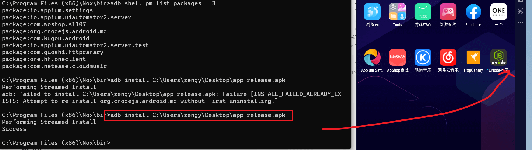Open the three-dots more menu in sidebar
Screen dimensions: 532x150
coord(520,22)
